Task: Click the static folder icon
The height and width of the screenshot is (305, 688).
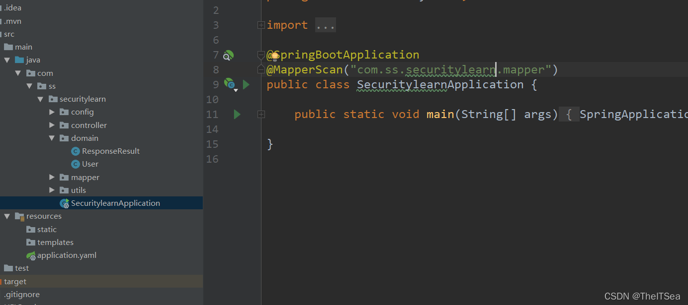Action: (x=30, y=229)
